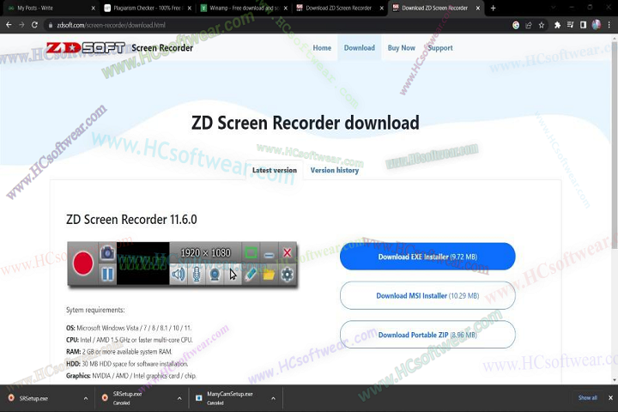This screenshot has width=618, height=412.
Task: Bookmark this page with the star icon
Action: coord(542,25)
